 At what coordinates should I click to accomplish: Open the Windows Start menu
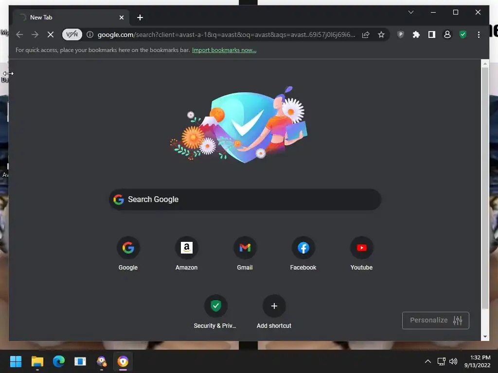pos(16,361)
